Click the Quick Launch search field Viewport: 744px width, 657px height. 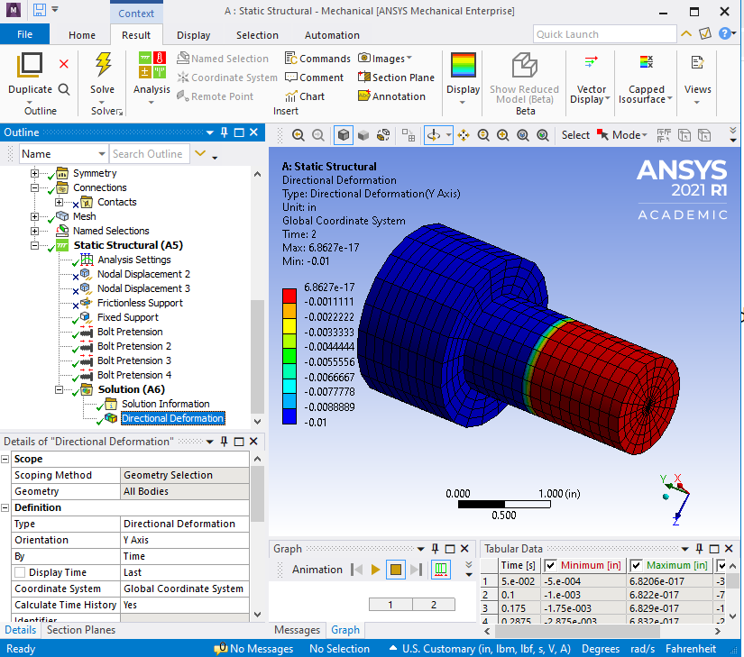pos(603,34)
